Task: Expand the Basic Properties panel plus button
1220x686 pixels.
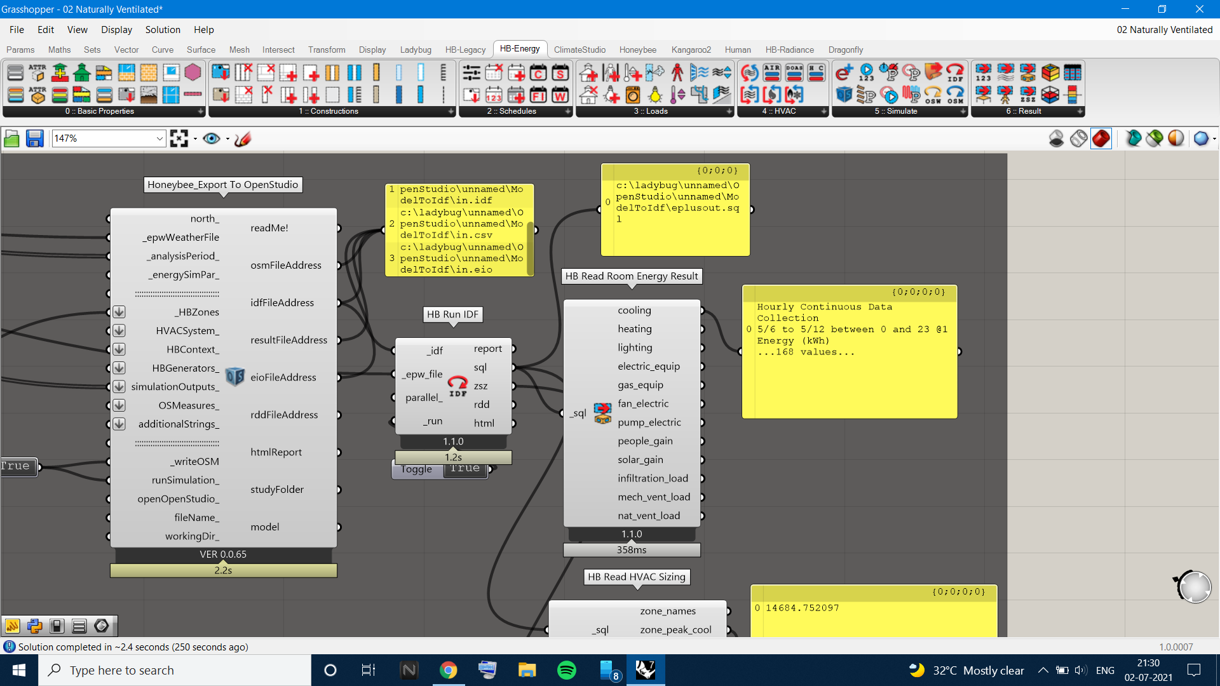Action: pyautogui.click(x=201, y=111)
